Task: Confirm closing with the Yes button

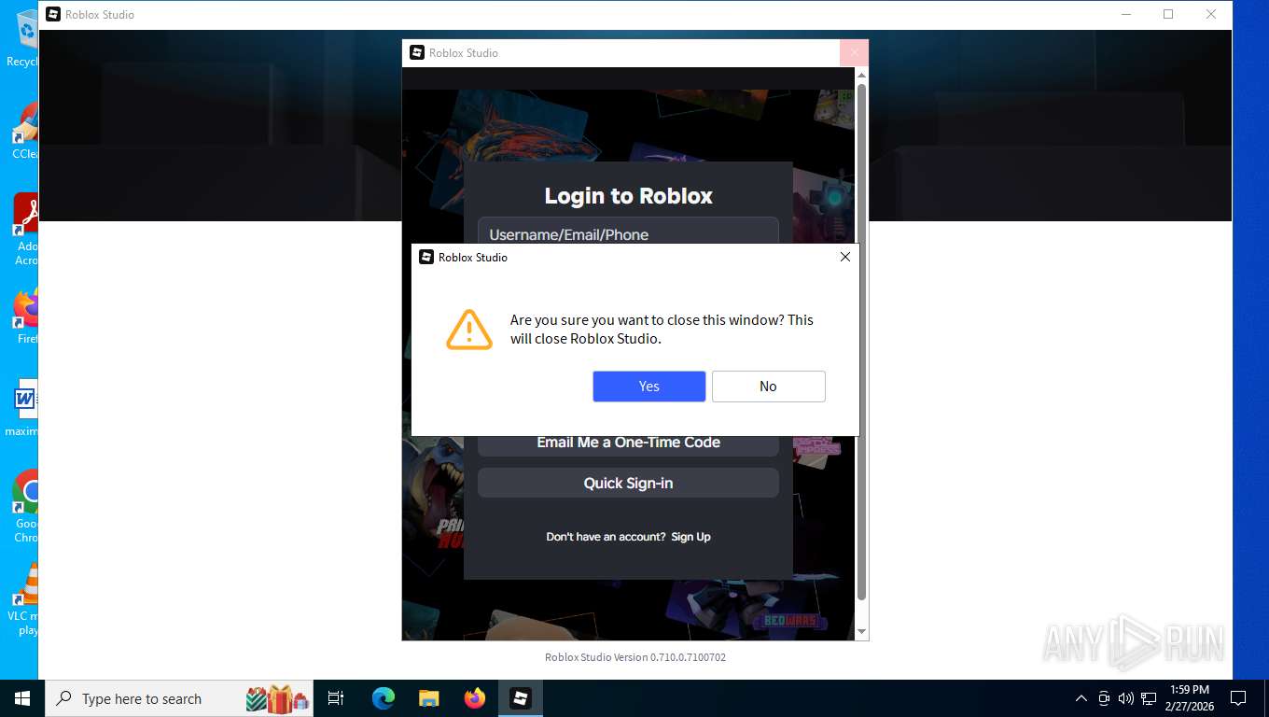Action: pos(648,387)
